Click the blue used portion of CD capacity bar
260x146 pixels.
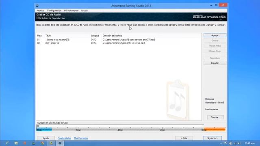pyautogui.click(x=44, y=130)
